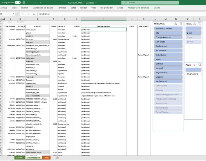Image resolution: width=206 pixels, height=161 pixels.
Task: Select Pendiente Sentencia slicer item
Action: pos(168,99)
